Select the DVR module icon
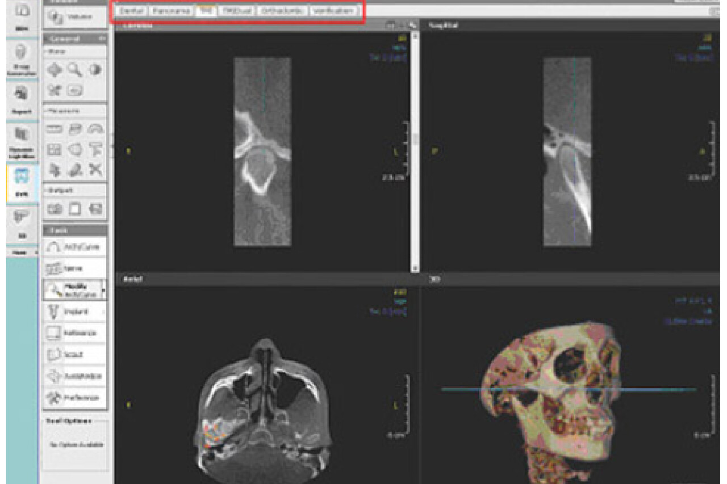 22,183
